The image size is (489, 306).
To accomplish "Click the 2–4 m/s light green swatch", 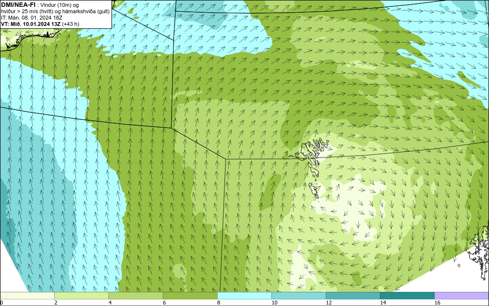I will click(x=81, y=296).
